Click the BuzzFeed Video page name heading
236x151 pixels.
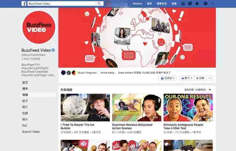36,50
